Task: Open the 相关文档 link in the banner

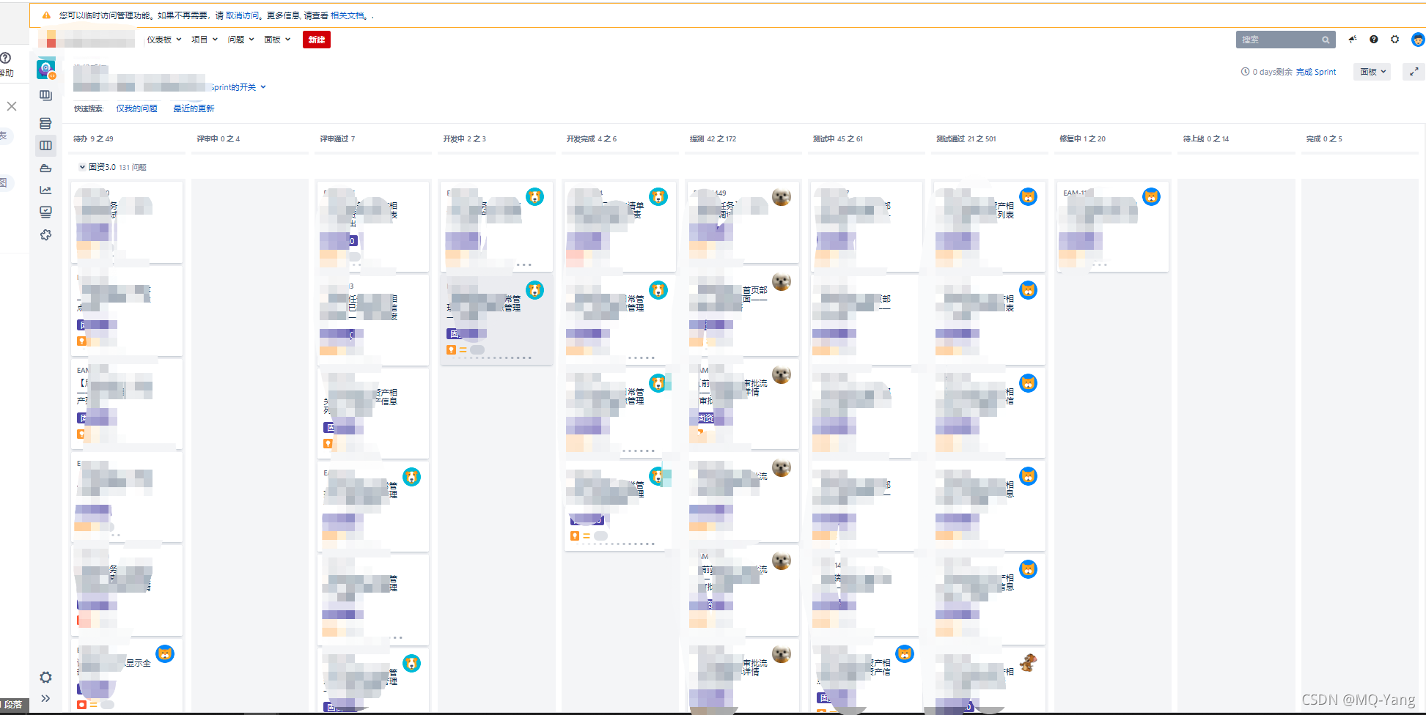Action: click(x=348, y=15)
